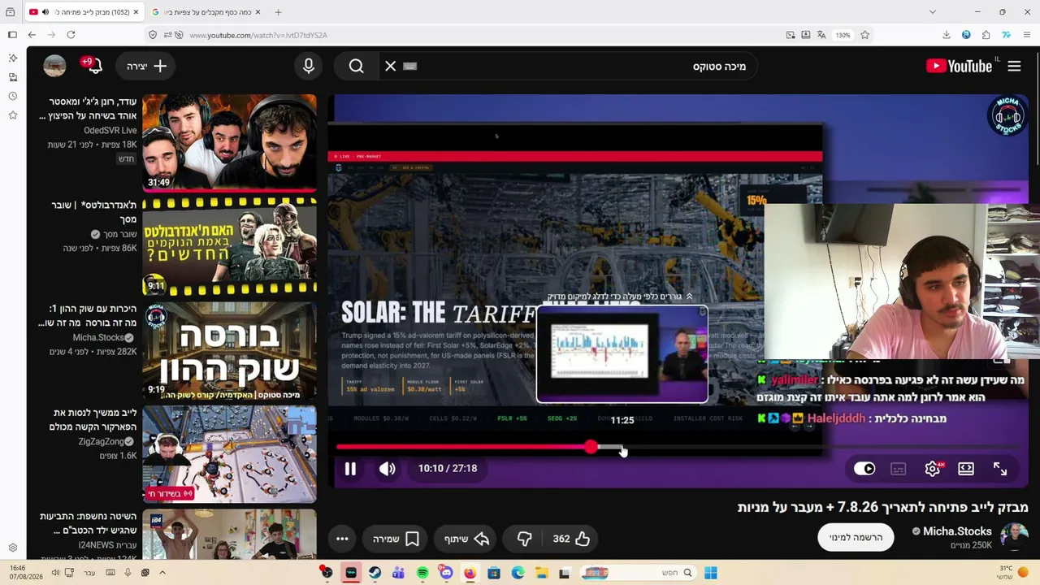
Task: Dislike the video with thumbs down
Action: pos(525,539)
